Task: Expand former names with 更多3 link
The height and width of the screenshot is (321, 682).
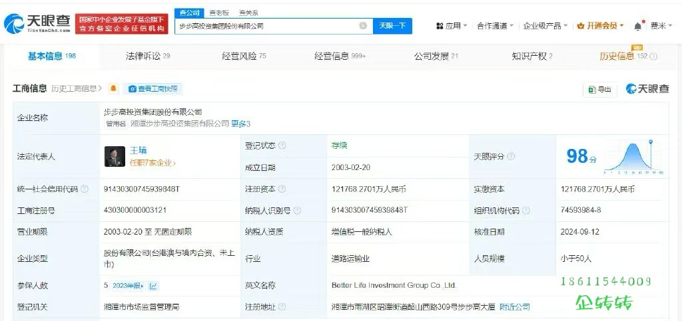Action: 240,124
